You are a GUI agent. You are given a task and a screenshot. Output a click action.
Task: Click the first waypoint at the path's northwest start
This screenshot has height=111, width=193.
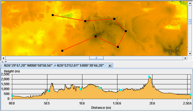coord(53,15)
